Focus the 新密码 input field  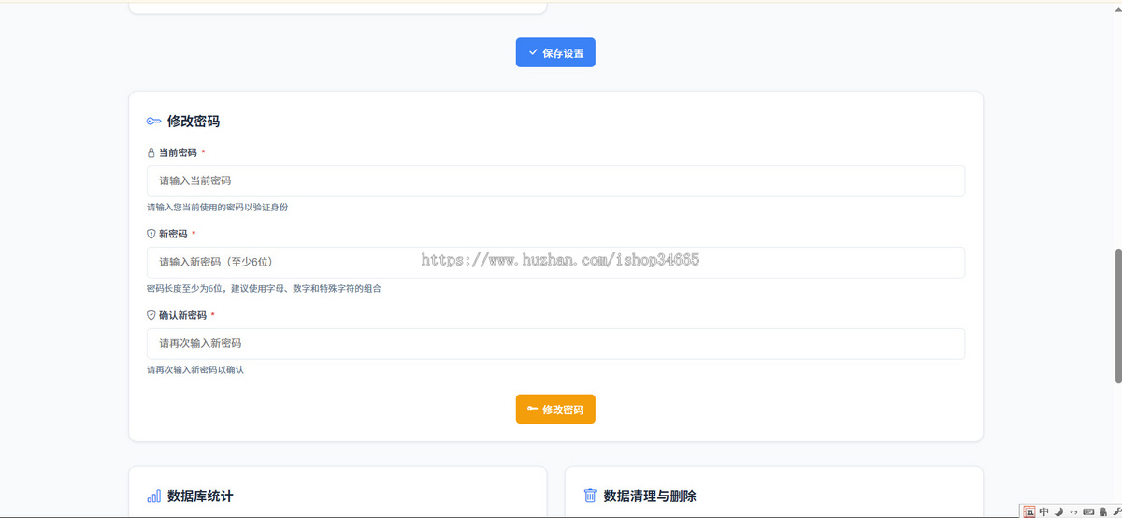click(555, 262)
